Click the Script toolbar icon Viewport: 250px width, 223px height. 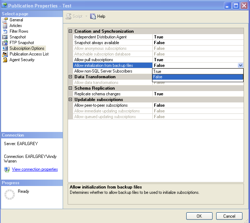click(x=69, y=16)
